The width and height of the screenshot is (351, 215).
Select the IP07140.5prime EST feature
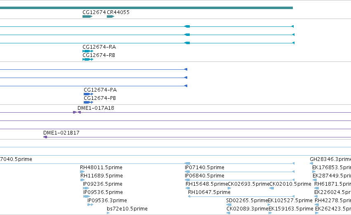pos(239,172)
